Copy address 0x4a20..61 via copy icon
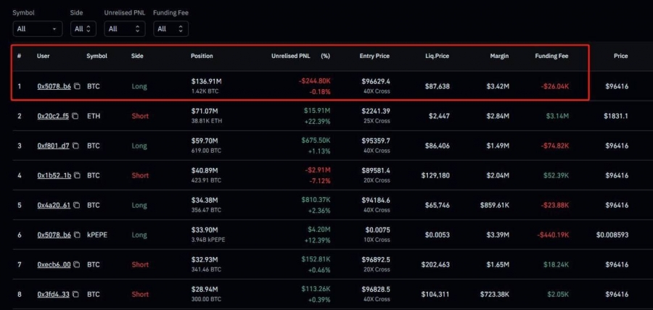This screenshot has width=653, height=310. click(77, 205)
